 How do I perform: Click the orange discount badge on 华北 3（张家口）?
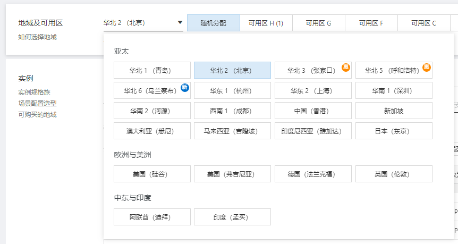[x=345, y=68]
